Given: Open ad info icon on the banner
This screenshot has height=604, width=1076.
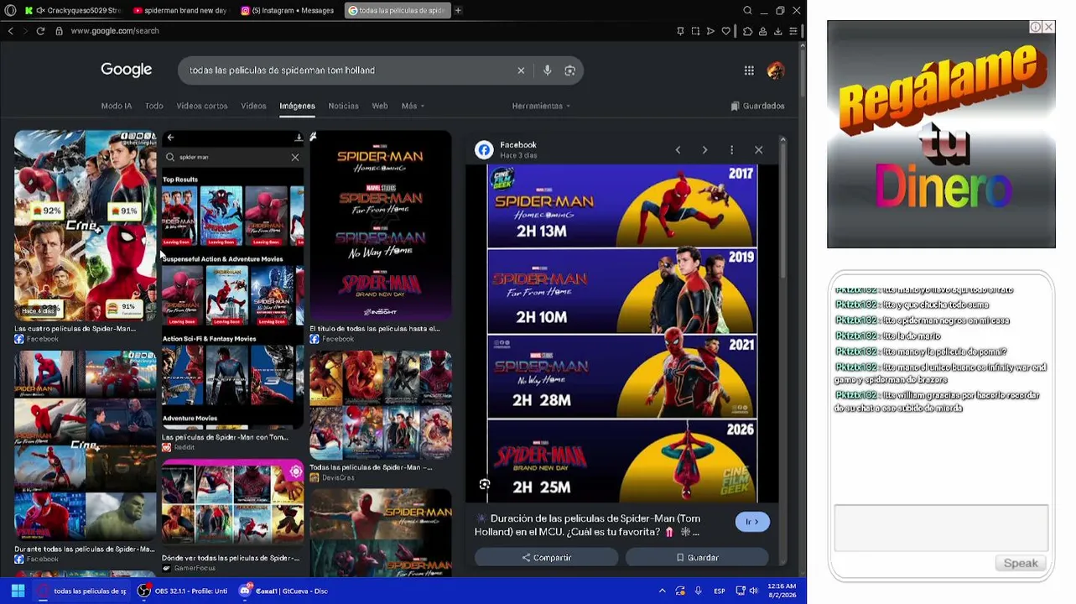Looking at the screenshot, I should (x=1036, y=27).
